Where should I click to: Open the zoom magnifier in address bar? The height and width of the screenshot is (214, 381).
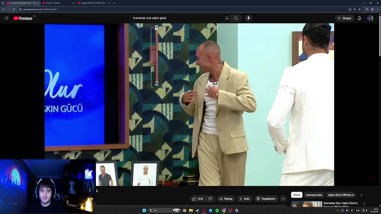point(355,9)
